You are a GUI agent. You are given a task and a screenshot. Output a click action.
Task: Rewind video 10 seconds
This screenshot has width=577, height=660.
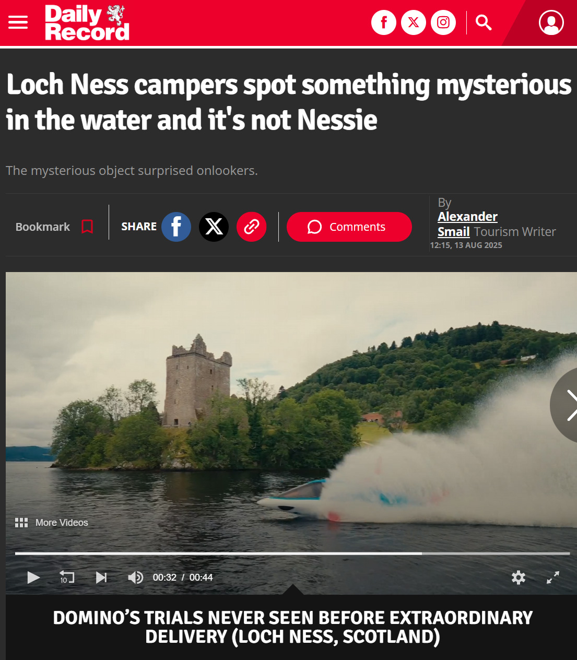67,577
